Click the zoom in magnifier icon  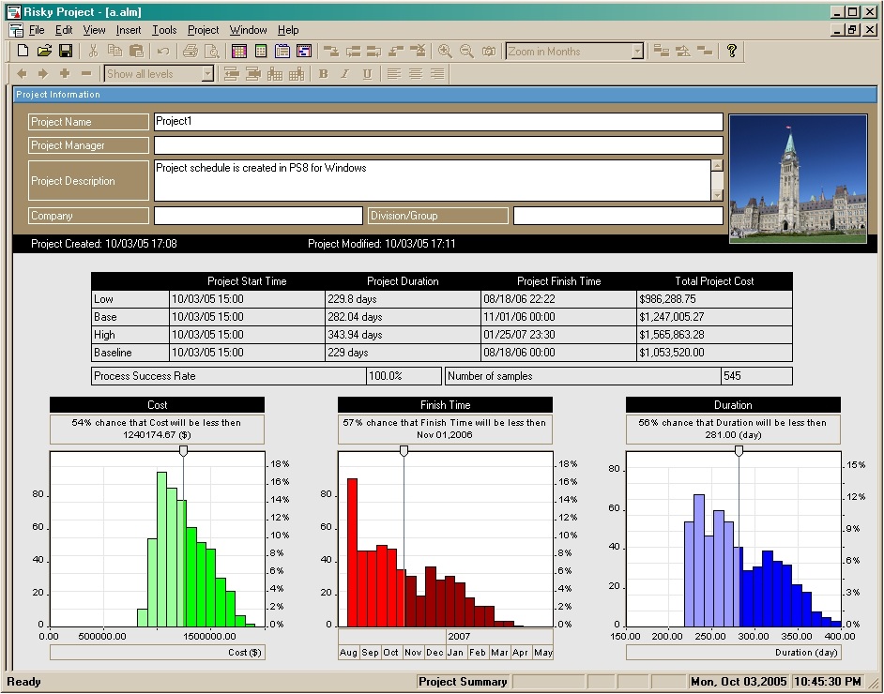click(x=445, y=52)
